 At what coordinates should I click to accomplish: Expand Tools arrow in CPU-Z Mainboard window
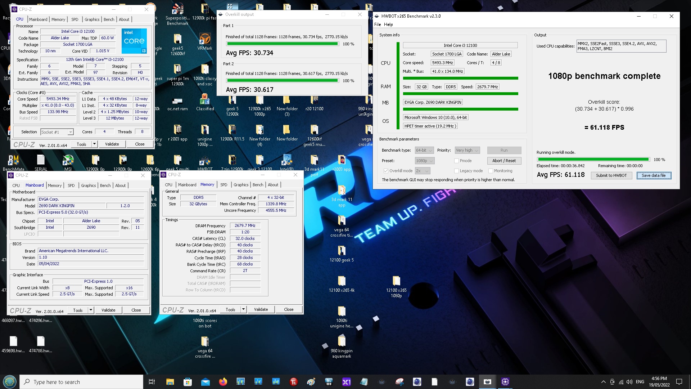tap(91, 310)
